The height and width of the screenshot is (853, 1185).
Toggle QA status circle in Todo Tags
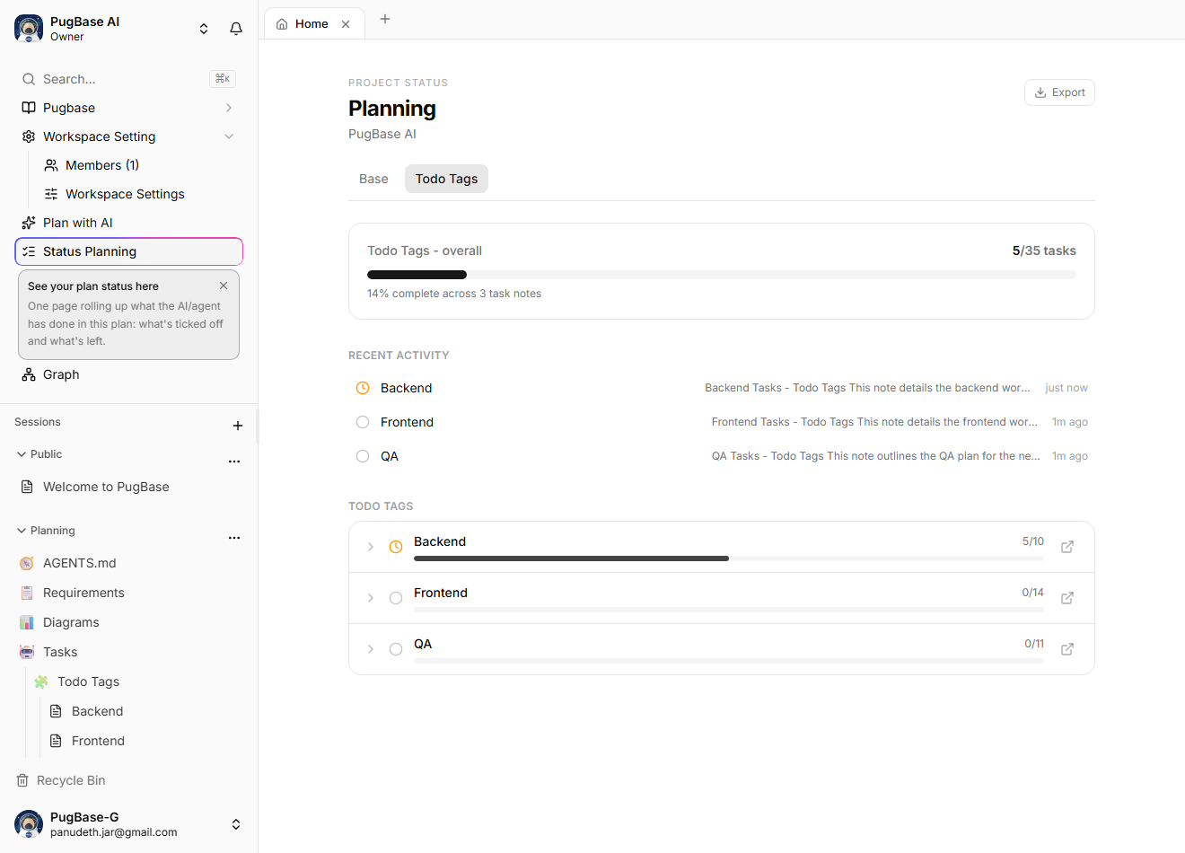(396, 649)
